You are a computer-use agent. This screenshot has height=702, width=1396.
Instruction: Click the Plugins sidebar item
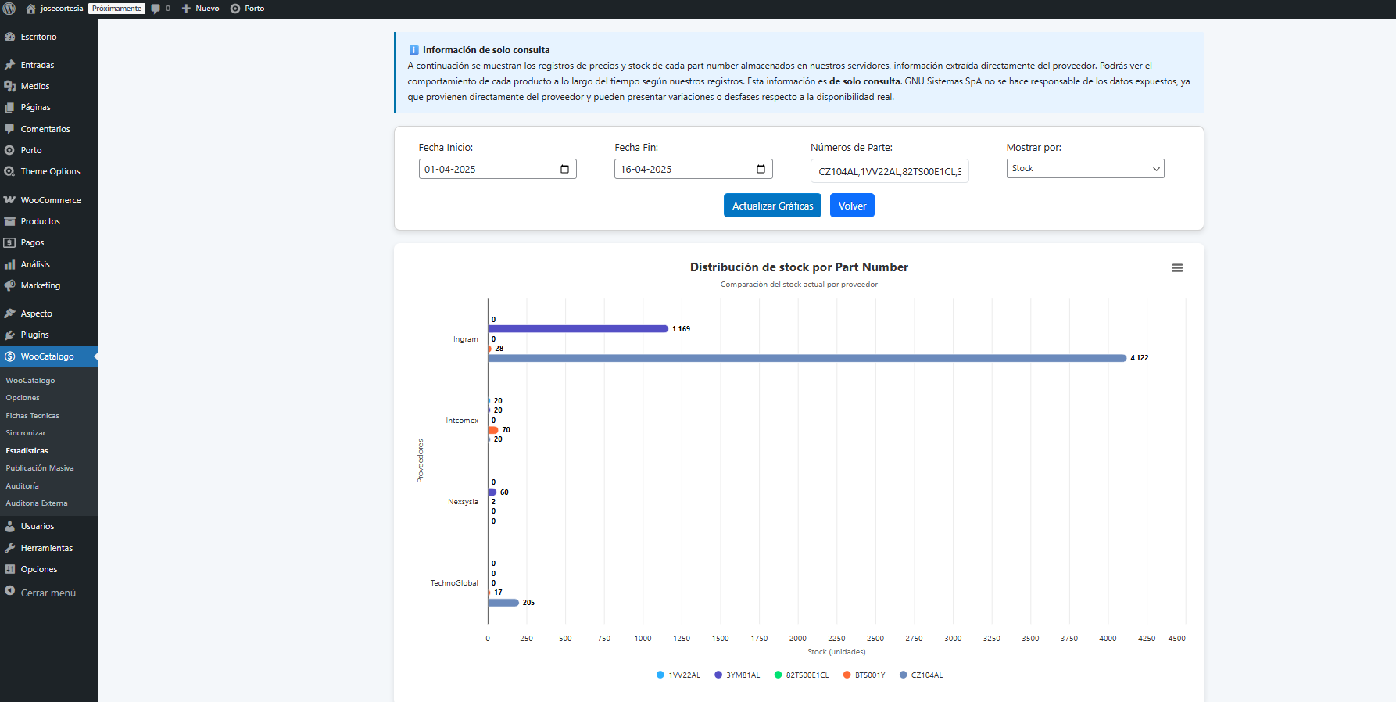point(34,335)
